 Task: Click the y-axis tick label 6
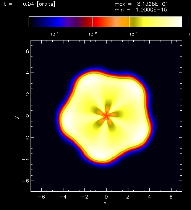pyautogui.click(x=28, y=51)
